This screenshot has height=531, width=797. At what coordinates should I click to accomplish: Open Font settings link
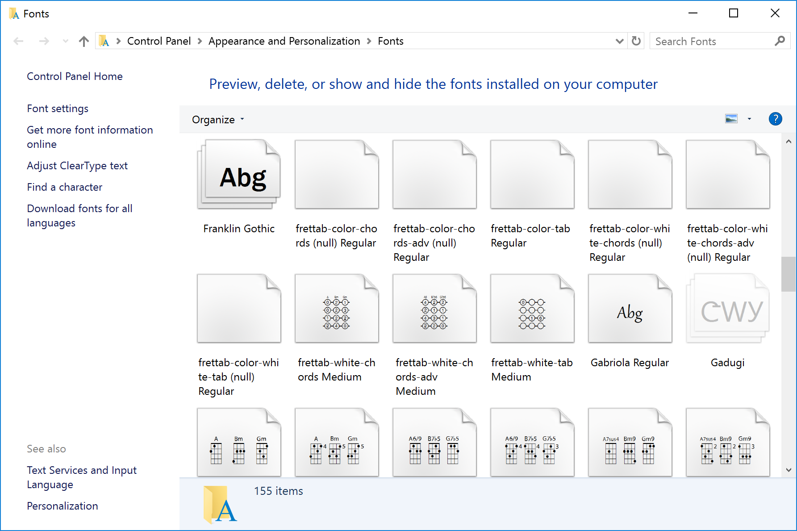pyautogui.click(x=58, y=109)
